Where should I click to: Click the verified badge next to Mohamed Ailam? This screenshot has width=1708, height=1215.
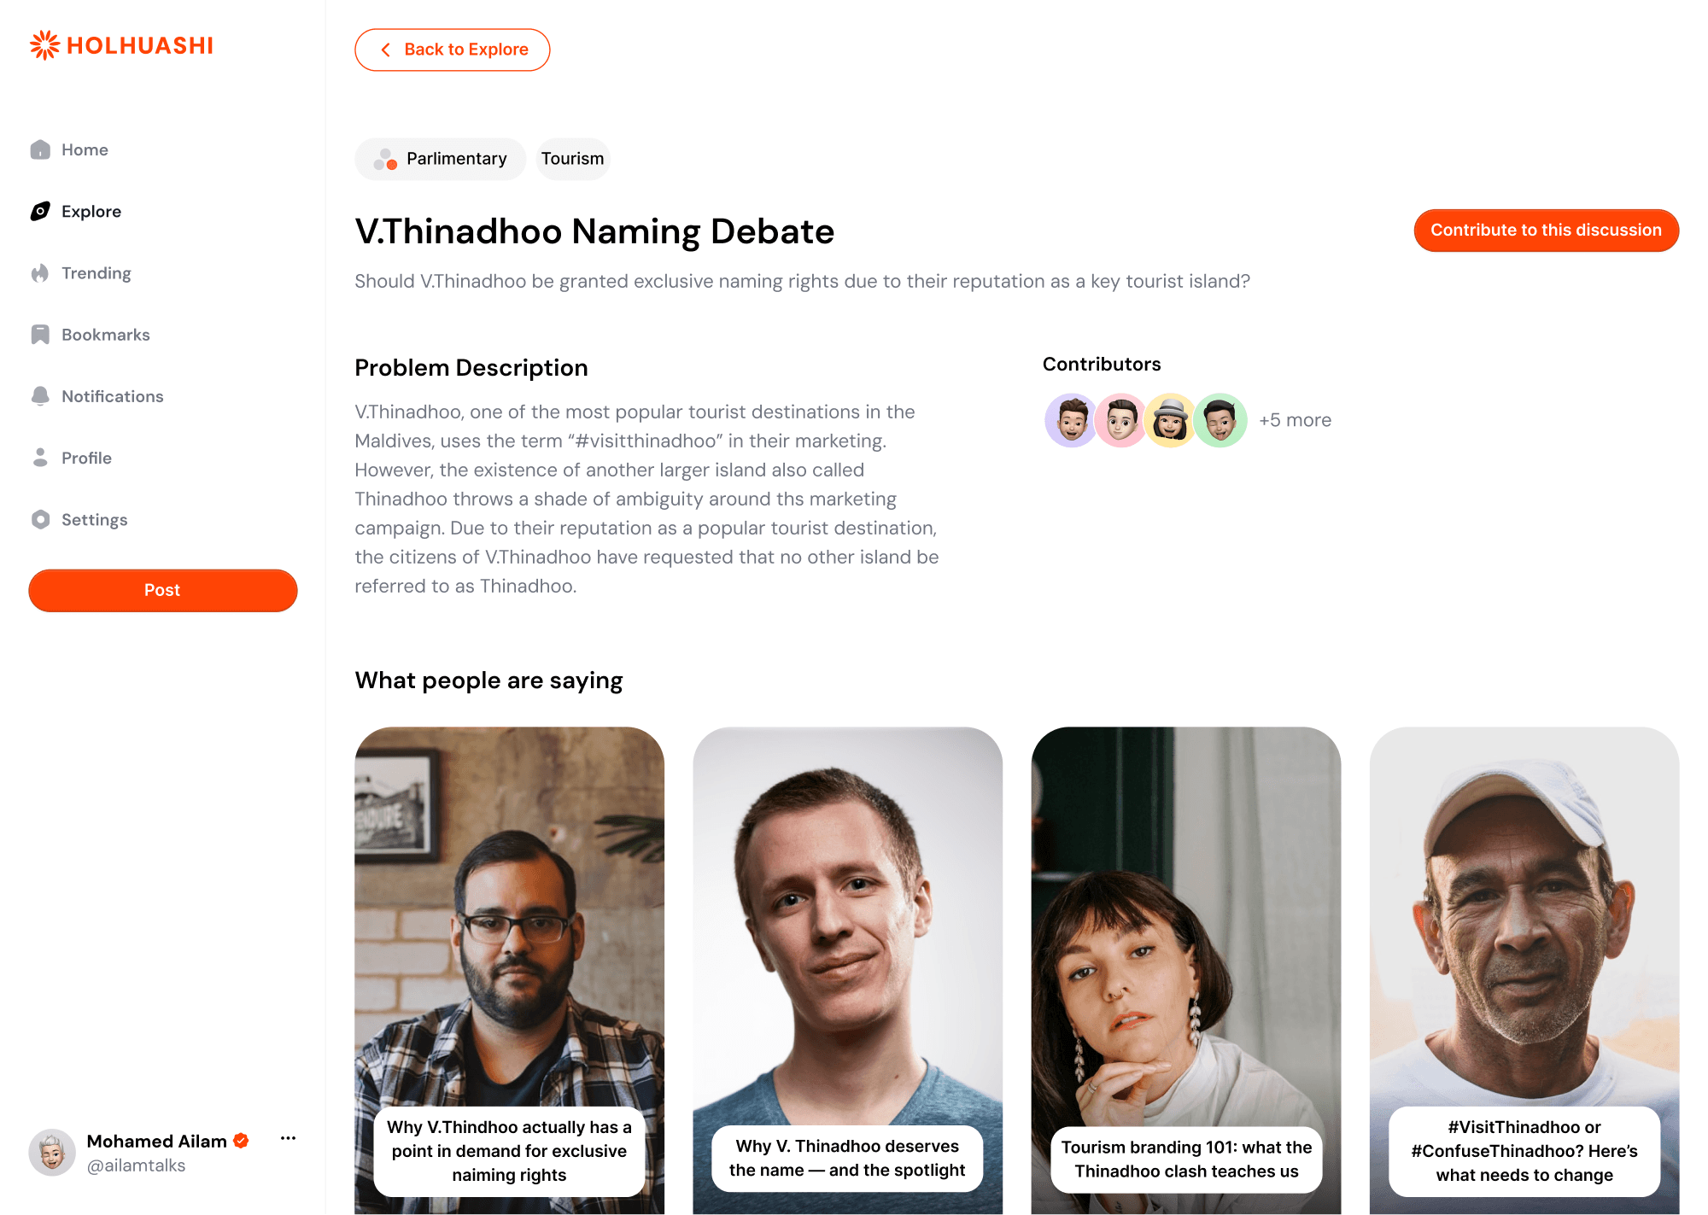241,1141
